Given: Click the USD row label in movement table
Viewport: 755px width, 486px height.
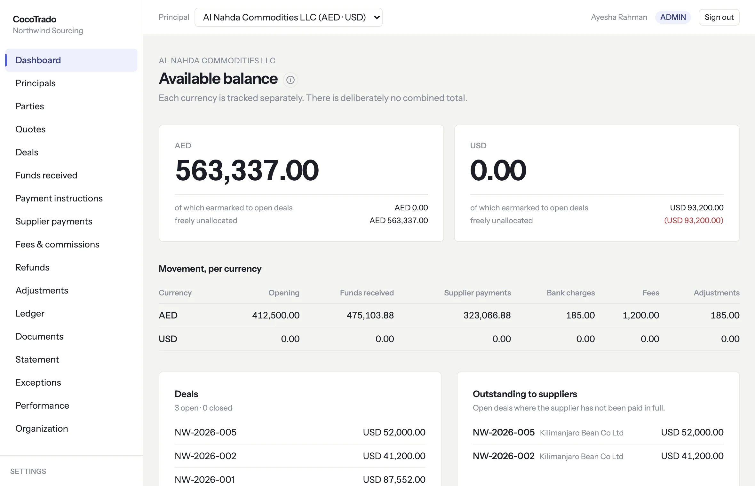Looking at the screenshot, I should [x=168, y=339].
